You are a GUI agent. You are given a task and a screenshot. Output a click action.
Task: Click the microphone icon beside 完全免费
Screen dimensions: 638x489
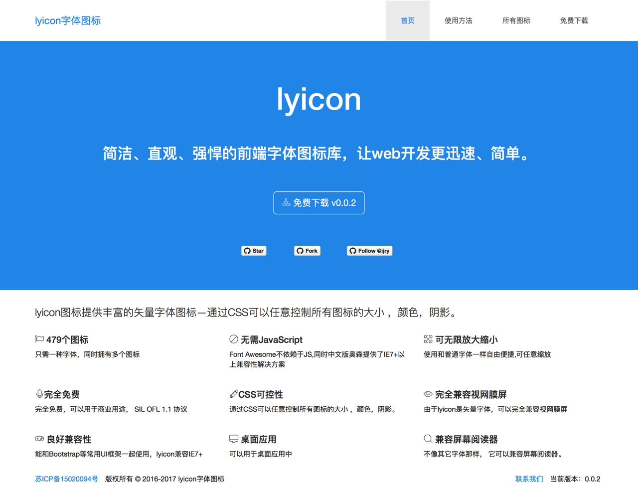[39, 394]
